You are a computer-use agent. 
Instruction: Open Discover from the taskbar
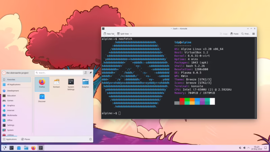click(x=19, y=148)
